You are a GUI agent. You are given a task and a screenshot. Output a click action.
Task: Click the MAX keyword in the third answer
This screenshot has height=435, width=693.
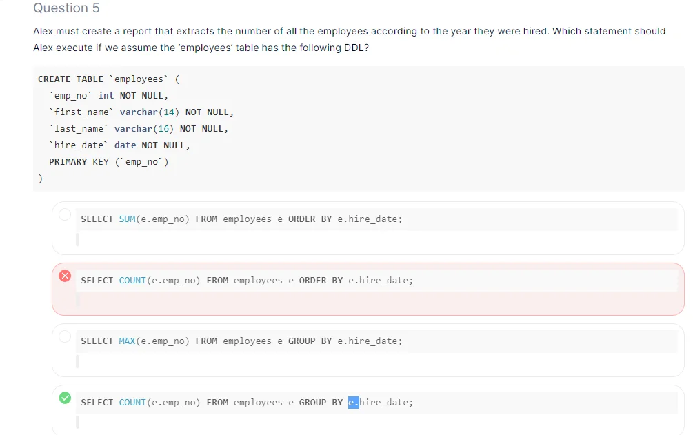pos(128,341)
